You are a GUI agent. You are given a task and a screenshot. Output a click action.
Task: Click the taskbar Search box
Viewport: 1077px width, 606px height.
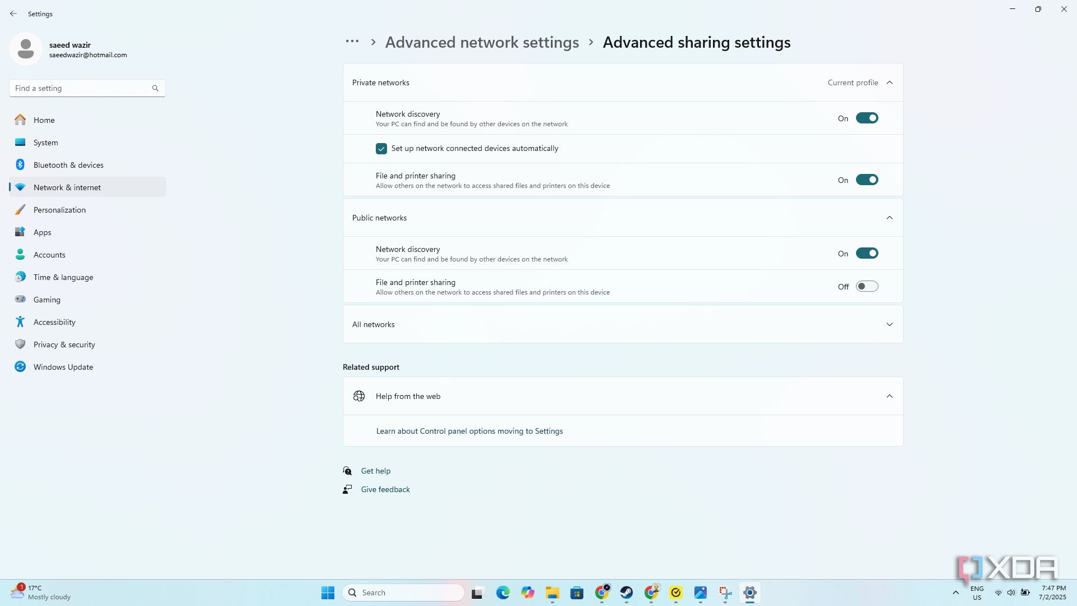pos(403,593)
